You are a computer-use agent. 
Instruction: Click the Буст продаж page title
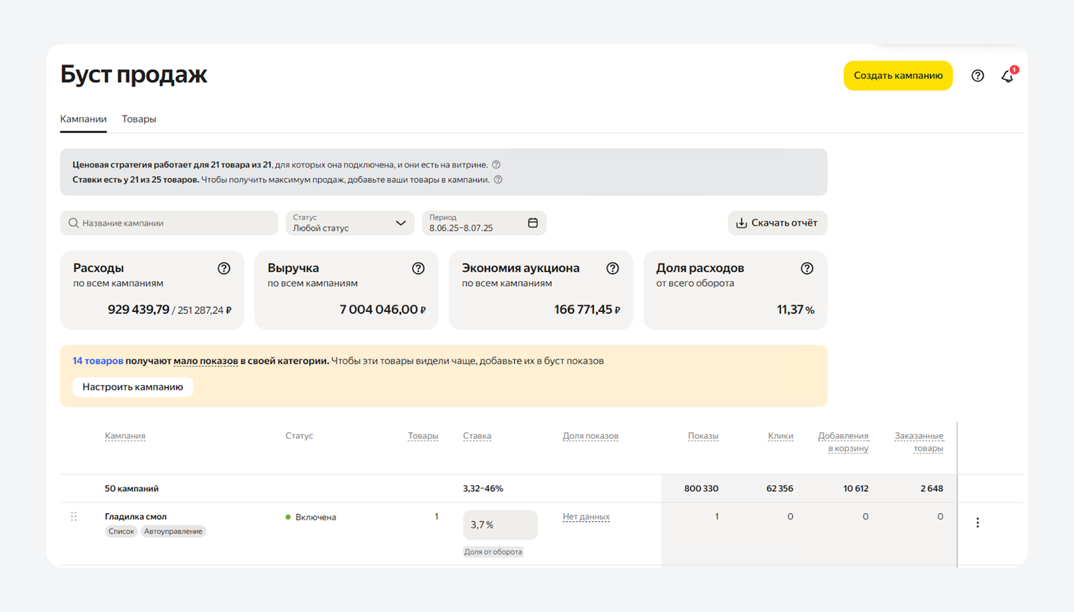point(134,75)
